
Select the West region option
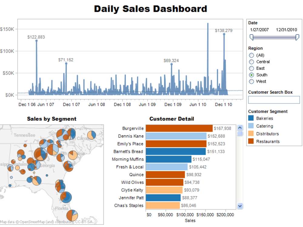coord(251,81)
